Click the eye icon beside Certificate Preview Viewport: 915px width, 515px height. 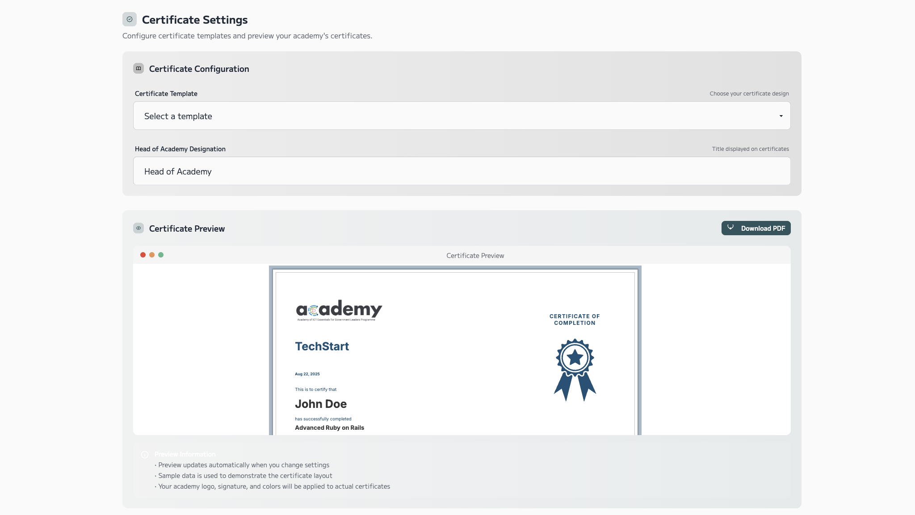[x=139, y=228]
